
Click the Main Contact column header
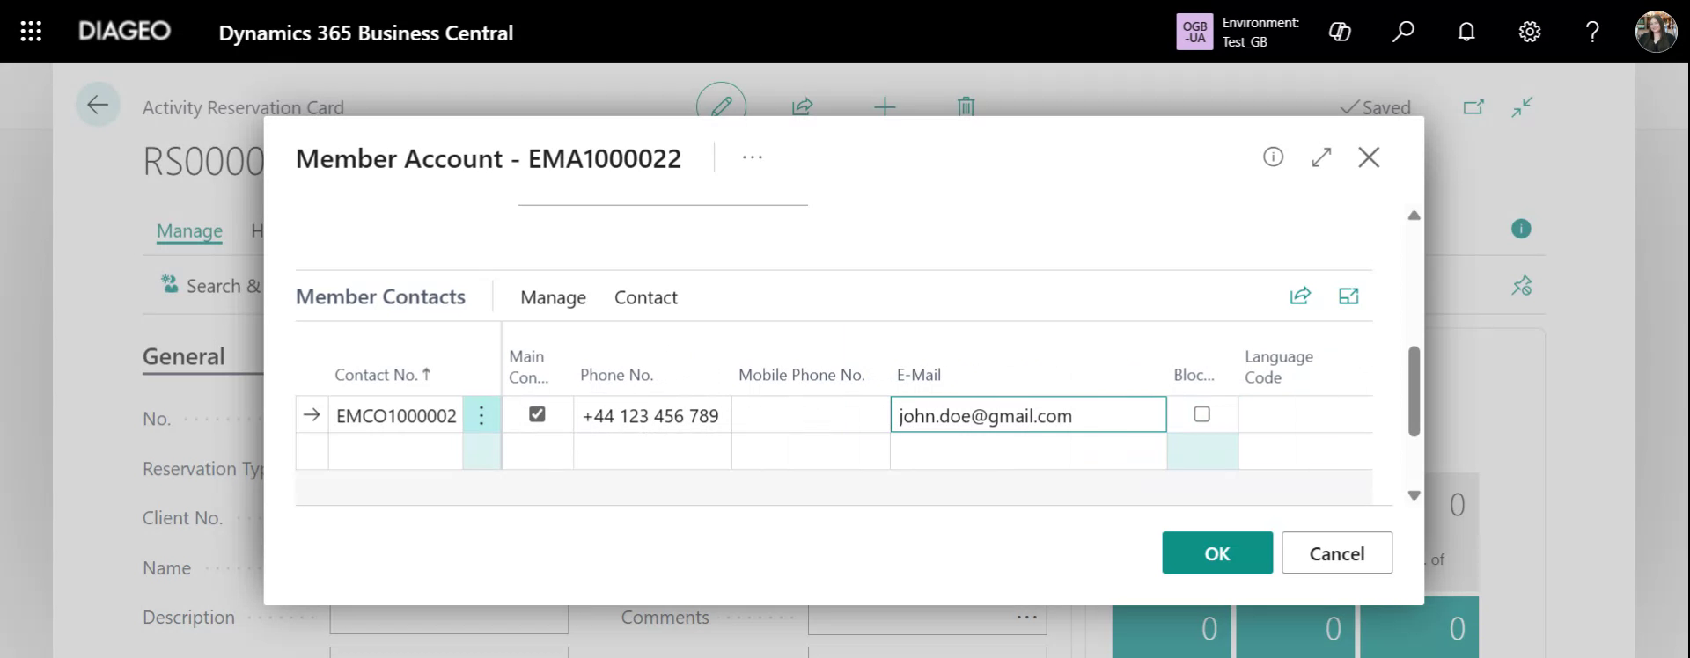528,367
